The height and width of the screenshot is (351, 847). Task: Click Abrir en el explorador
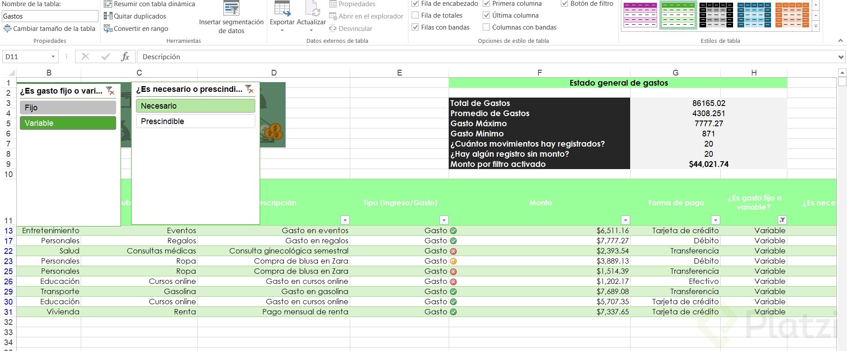click(366, 16)
